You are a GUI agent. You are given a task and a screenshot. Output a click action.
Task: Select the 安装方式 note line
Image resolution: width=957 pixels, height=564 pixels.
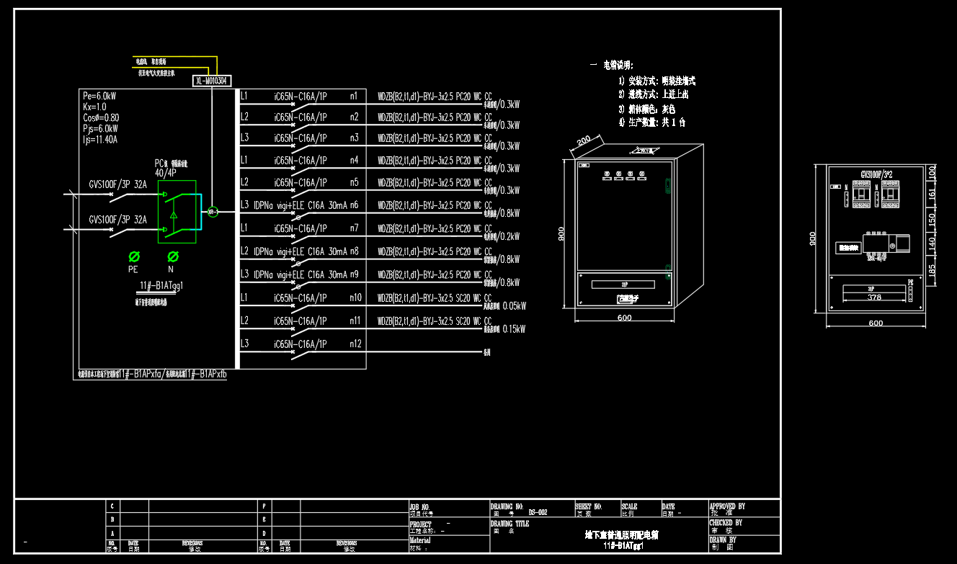[x=656, y=81]
